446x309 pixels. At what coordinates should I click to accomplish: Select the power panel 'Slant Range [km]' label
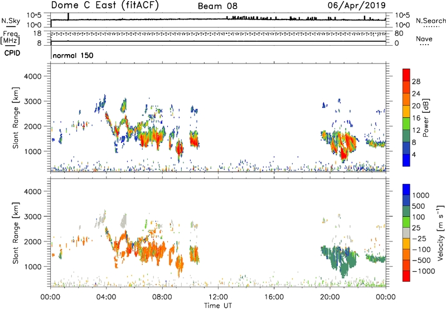click(16, 118)
